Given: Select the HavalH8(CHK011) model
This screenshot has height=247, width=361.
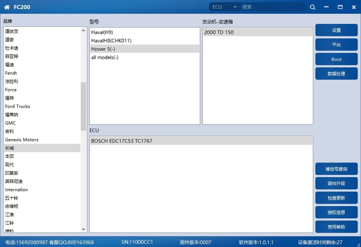Looking at the screenshot, I should coord(144,40).
